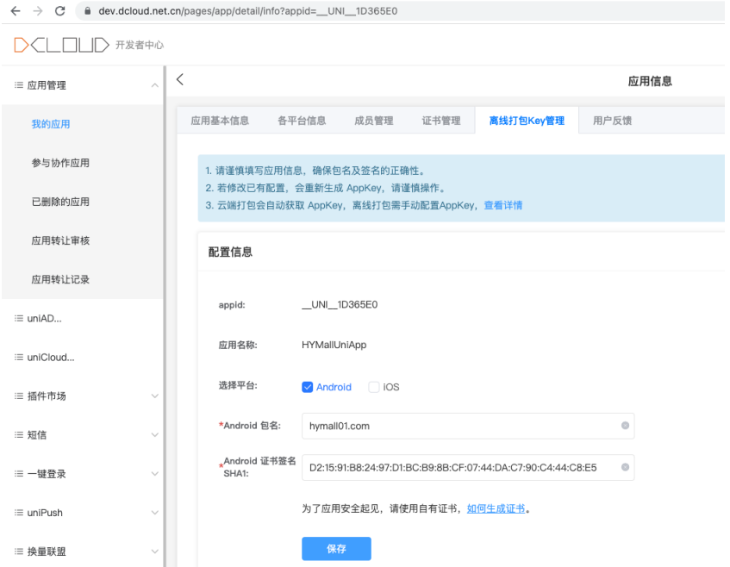Click list icon beside 短信

[19, 435]
